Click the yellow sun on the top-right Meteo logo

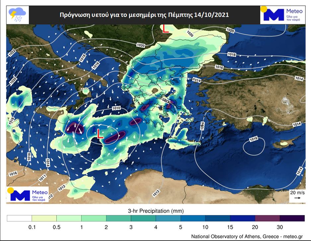point(264,9)
